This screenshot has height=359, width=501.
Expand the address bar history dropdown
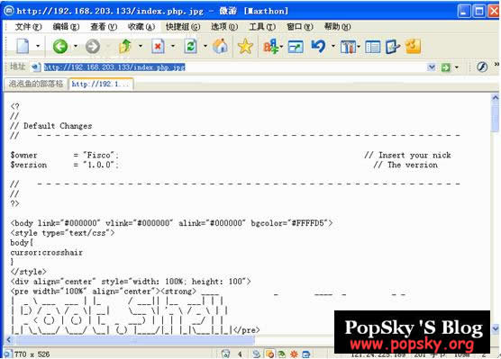pyautogui.click(x=432, y=67)
